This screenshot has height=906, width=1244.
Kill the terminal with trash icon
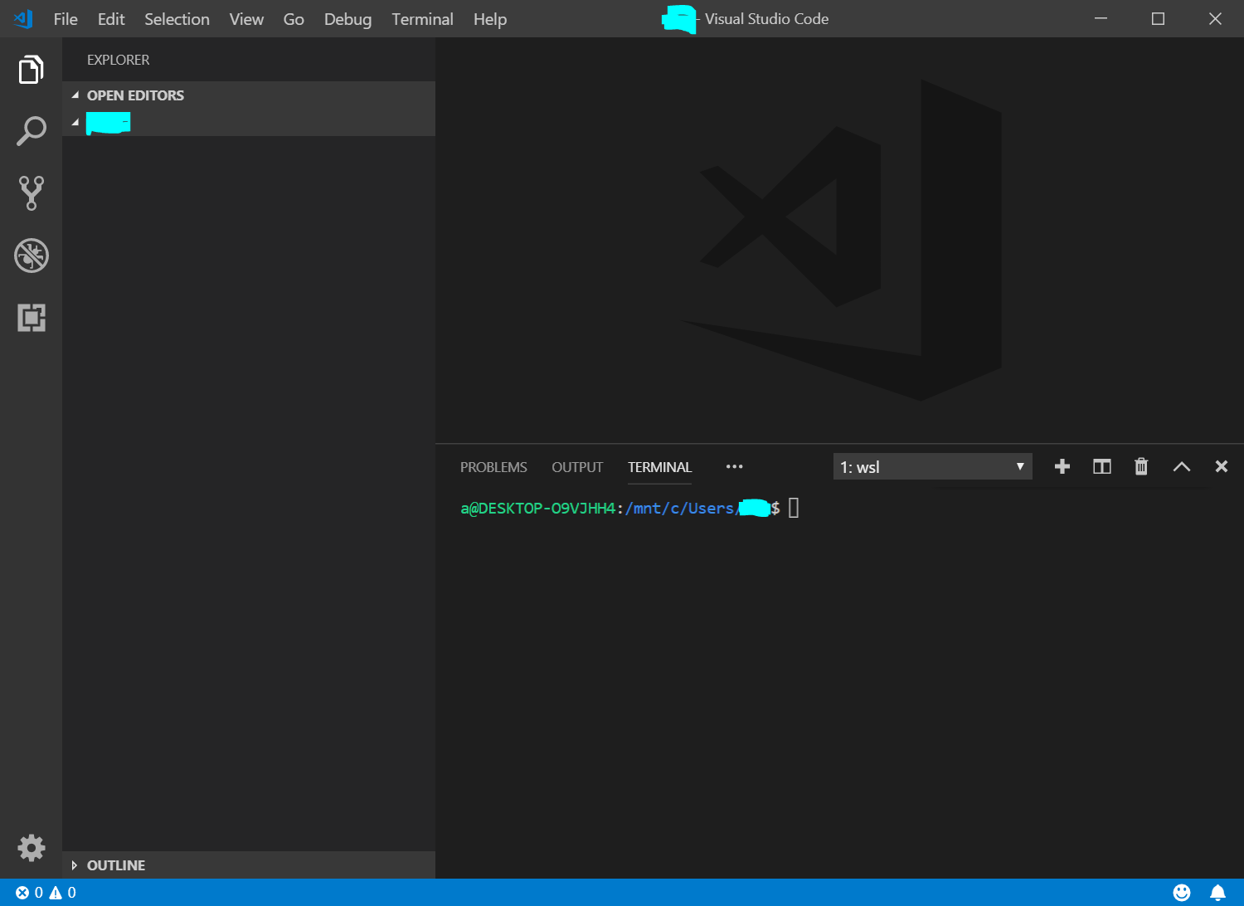(1141, 466)
